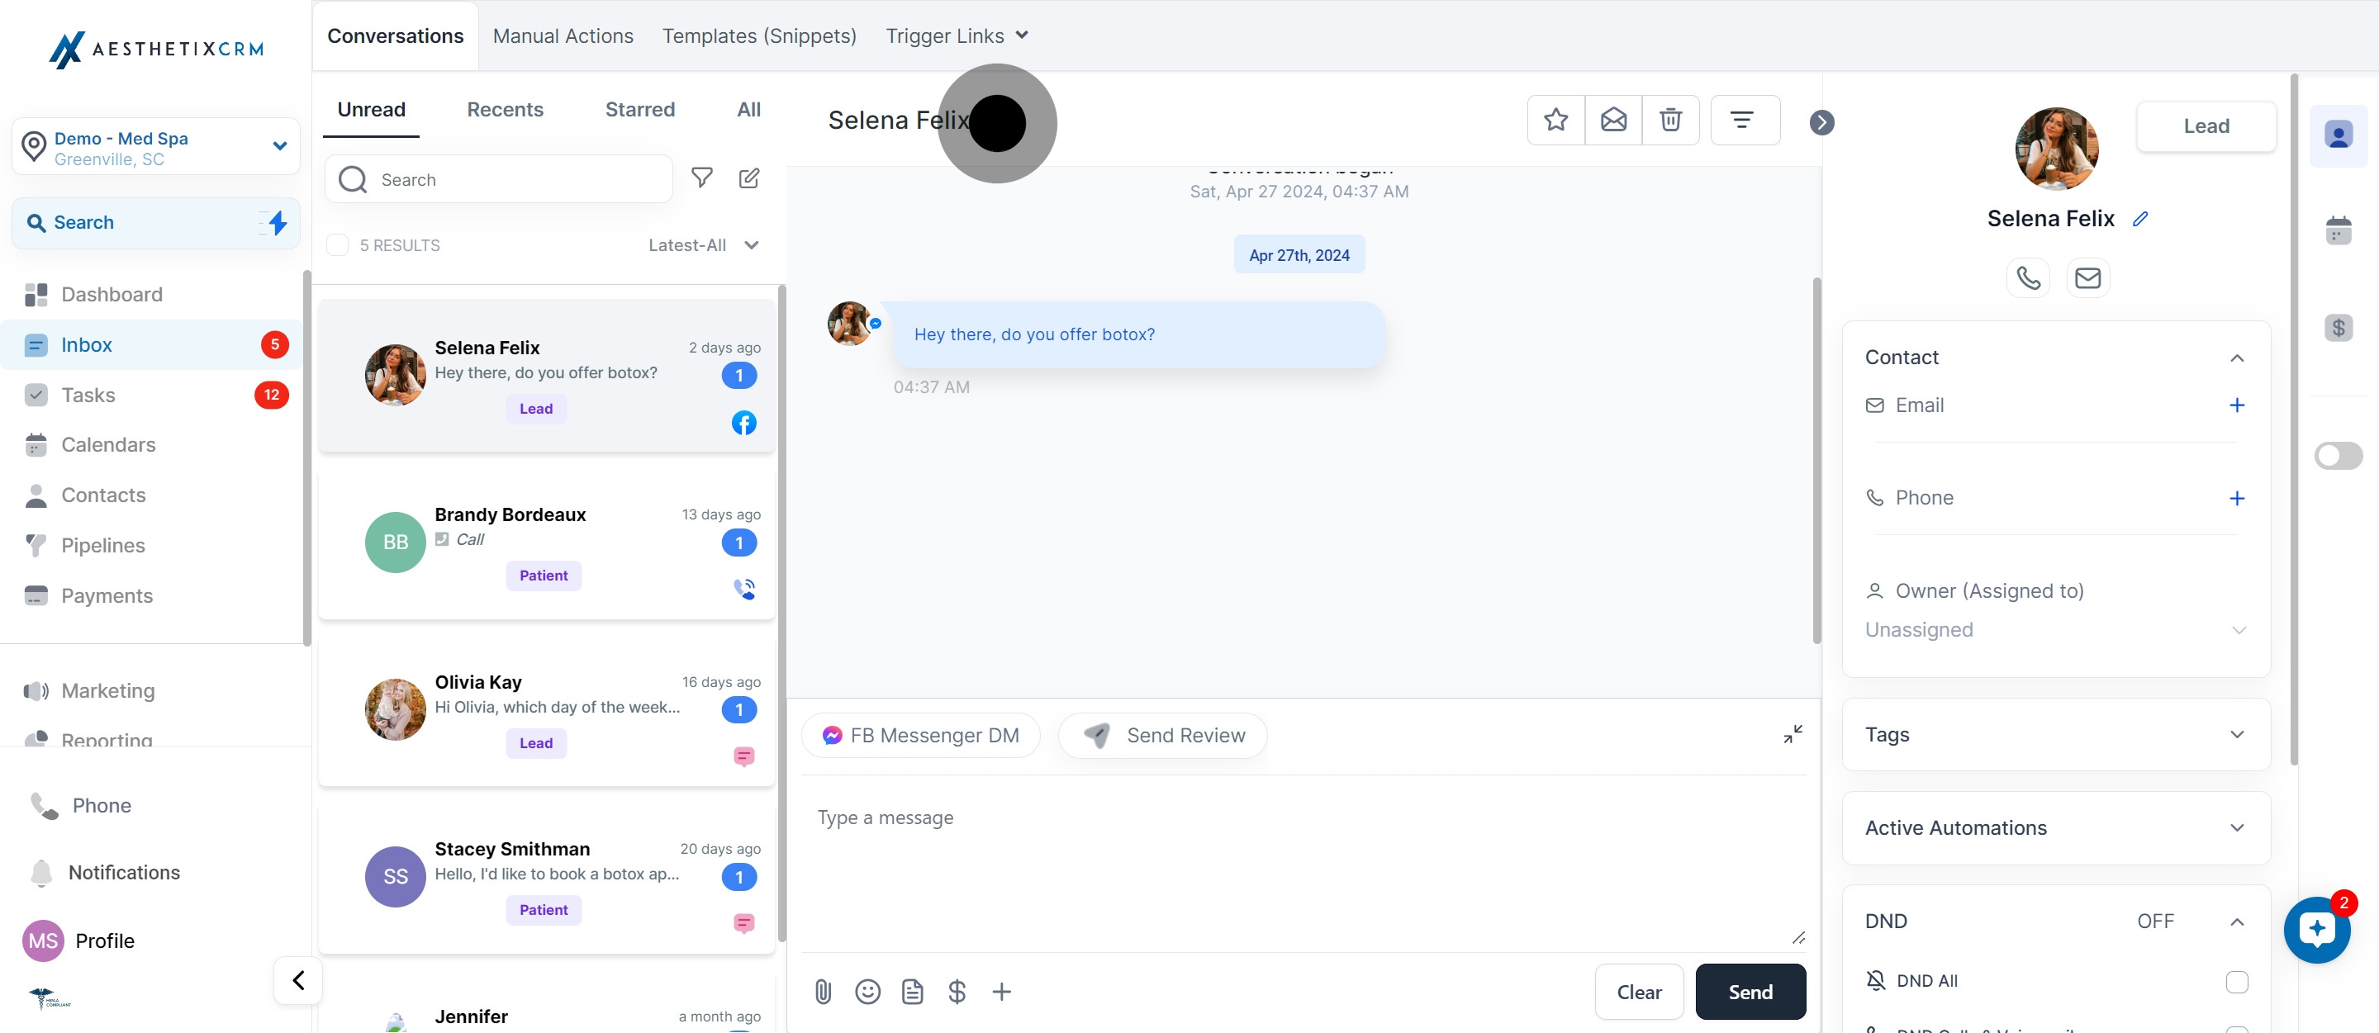
Task: Open the Manual Actions tab
Action: (563, 36)
